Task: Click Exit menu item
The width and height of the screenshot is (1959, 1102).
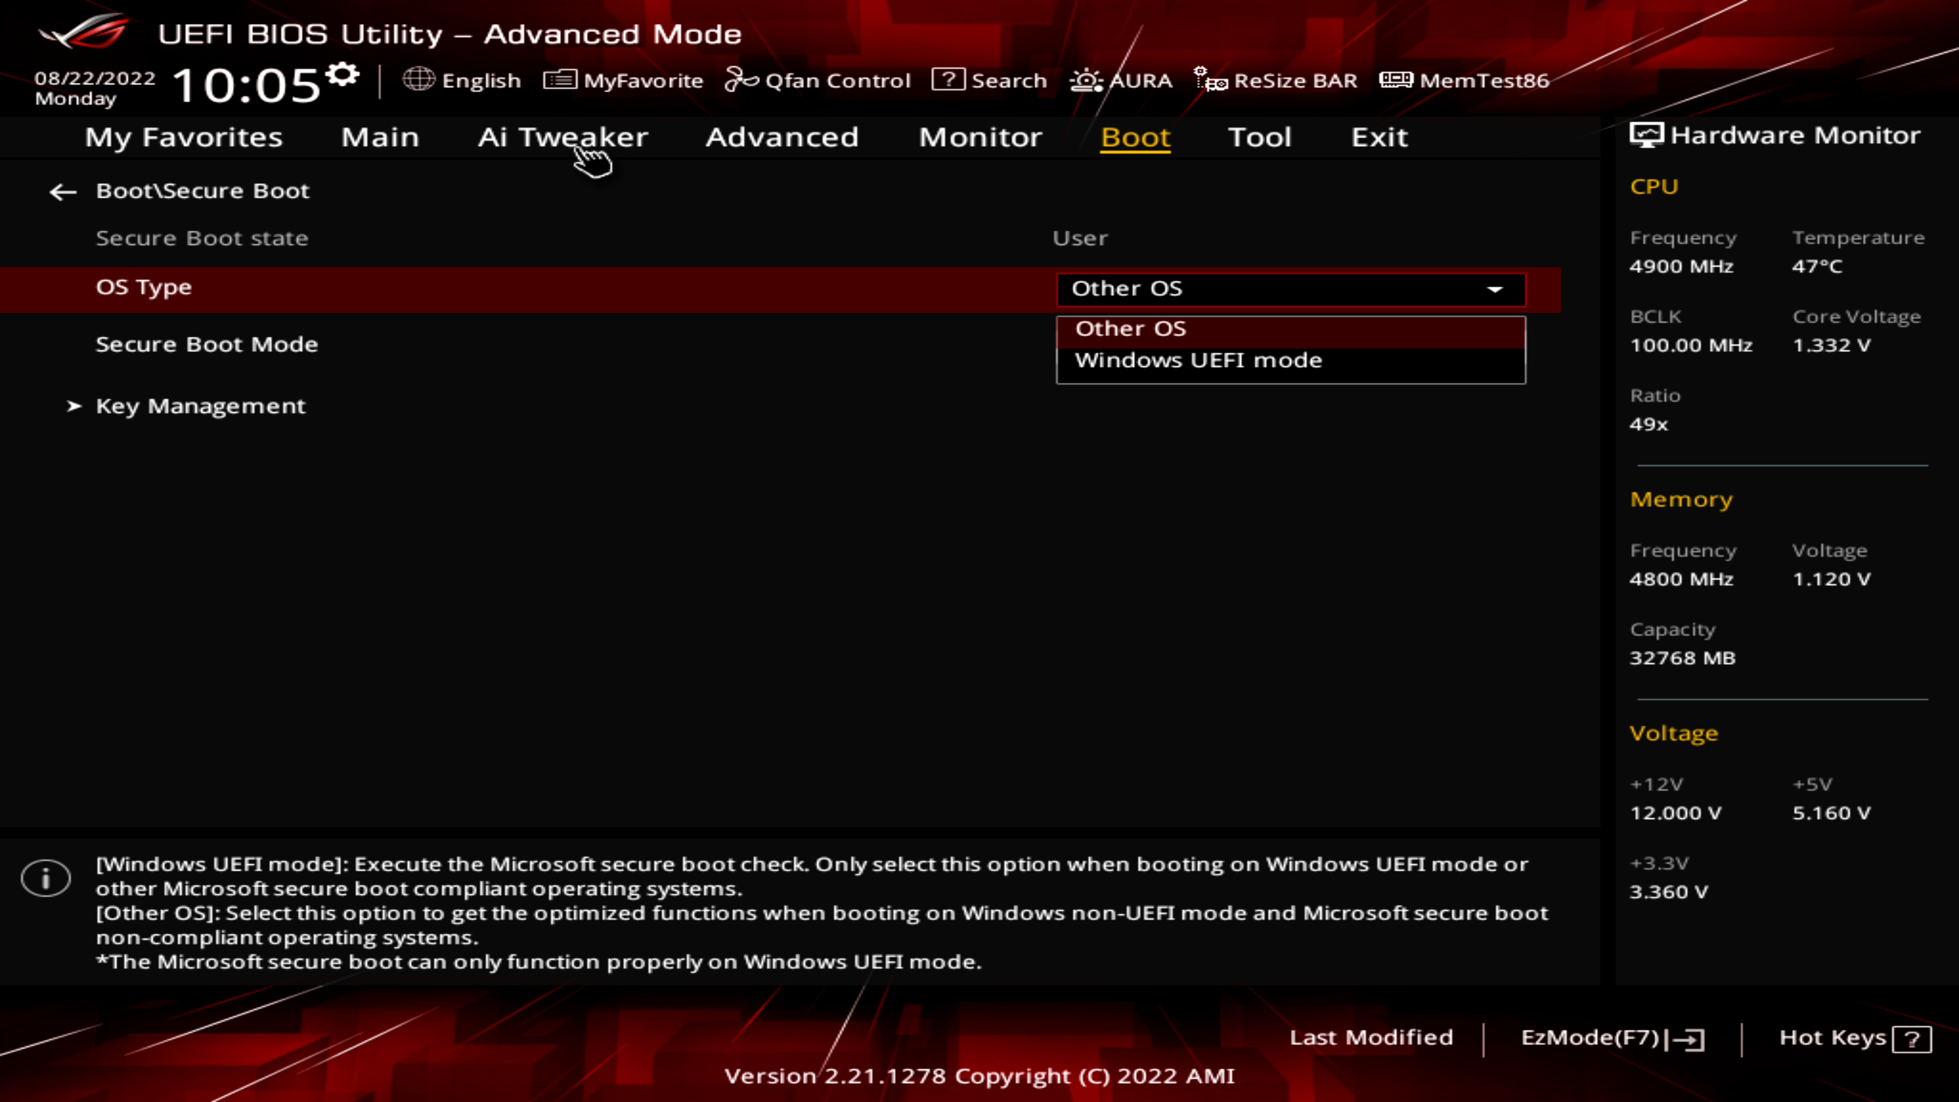Action: coord(1378,135)
